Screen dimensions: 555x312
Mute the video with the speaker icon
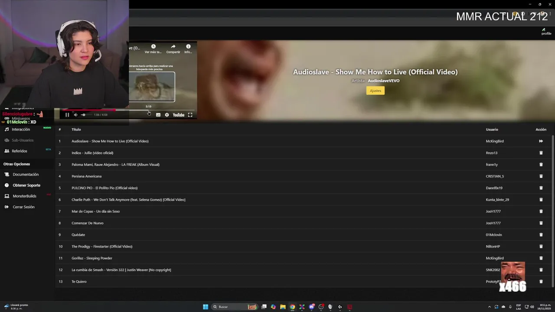[x=75, y=115]
